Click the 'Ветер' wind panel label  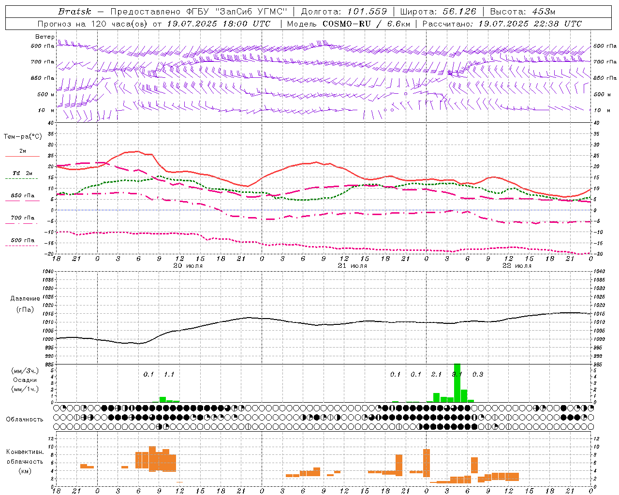click(44, 37)
